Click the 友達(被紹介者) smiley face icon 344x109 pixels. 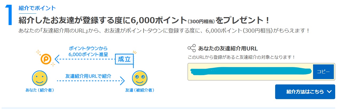tap(140, 79)
